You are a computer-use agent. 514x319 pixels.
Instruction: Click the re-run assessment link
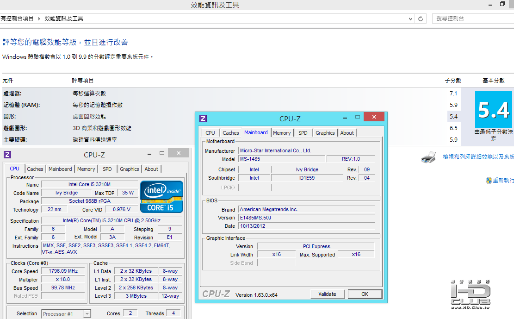coord(503,180)
